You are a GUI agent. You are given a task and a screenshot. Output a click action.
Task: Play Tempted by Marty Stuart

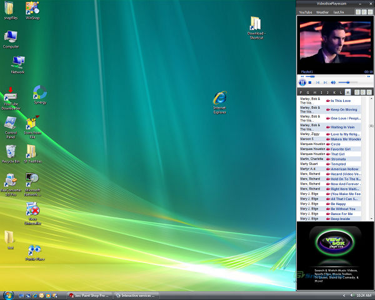click(338, 164)
